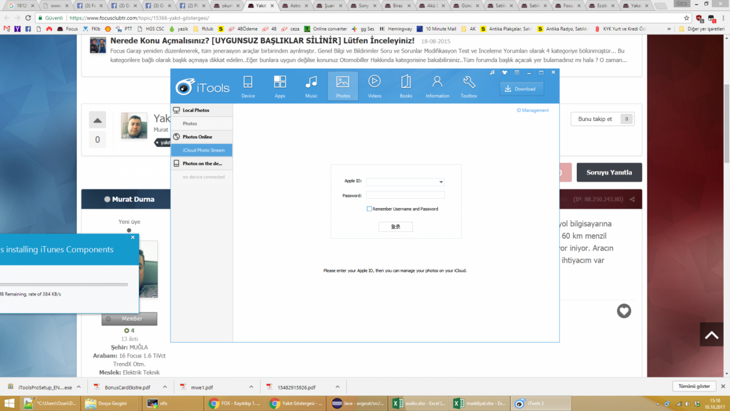Go to the Videos section
The image size is (730, 411).
click(x=374, y=87)
